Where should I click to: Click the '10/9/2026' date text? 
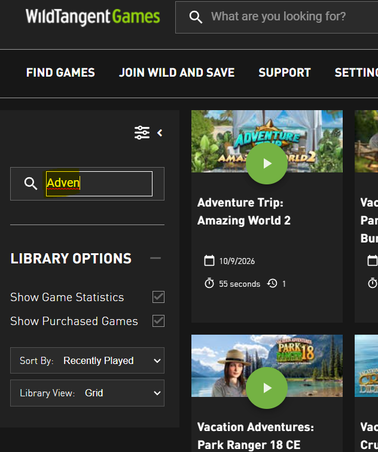237,261
